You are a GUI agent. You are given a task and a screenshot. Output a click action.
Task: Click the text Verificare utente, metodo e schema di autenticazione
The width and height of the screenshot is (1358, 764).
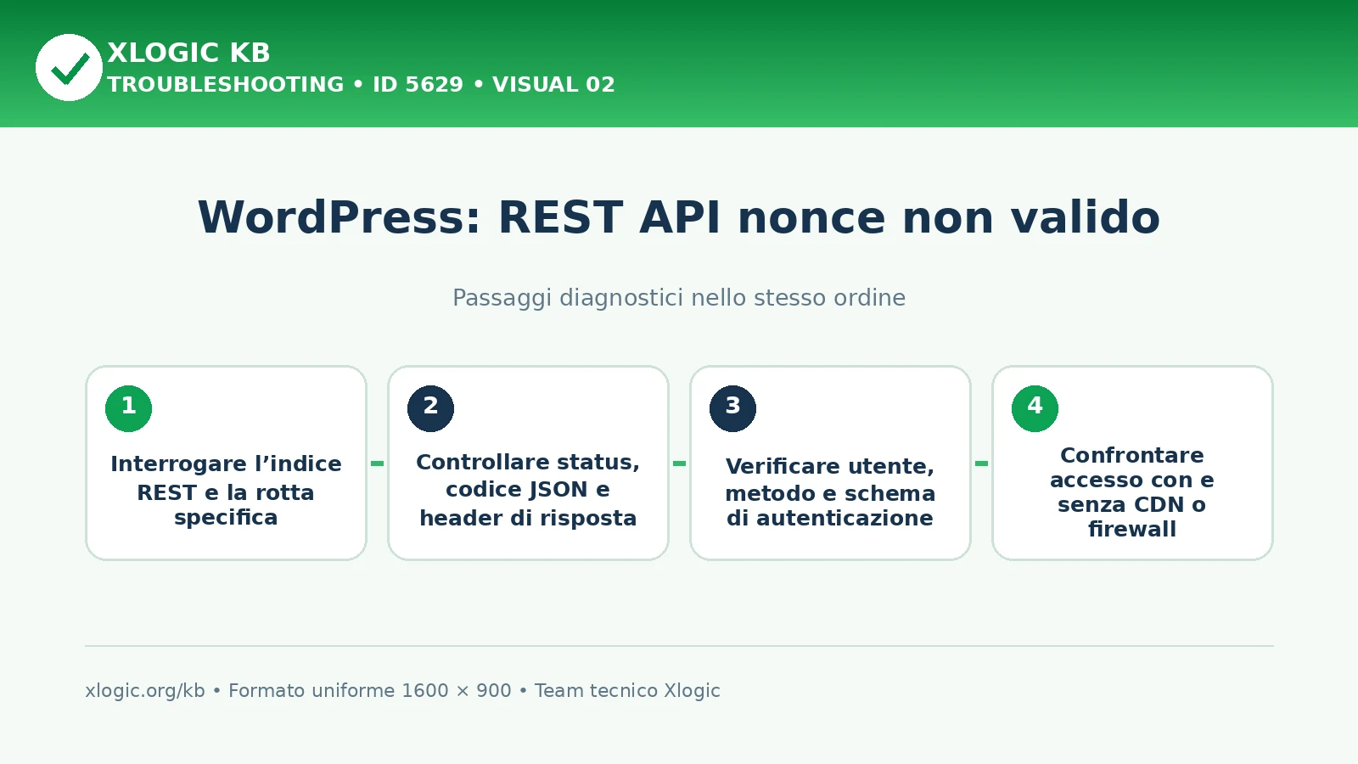point(830,492)
